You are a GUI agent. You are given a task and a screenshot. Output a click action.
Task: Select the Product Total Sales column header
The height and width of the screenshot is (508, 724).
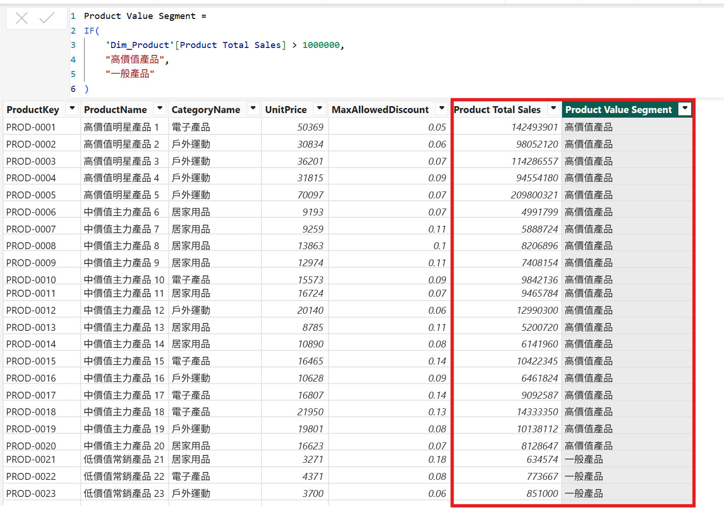point(497,110)
